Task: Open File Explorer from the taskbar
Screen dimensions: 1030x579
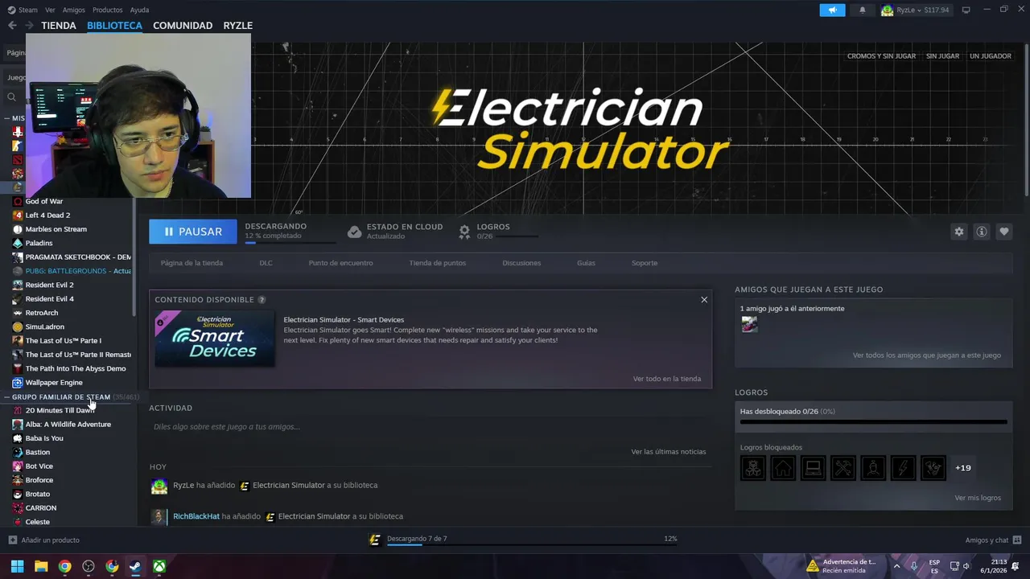Action: [x=41, y=566]
